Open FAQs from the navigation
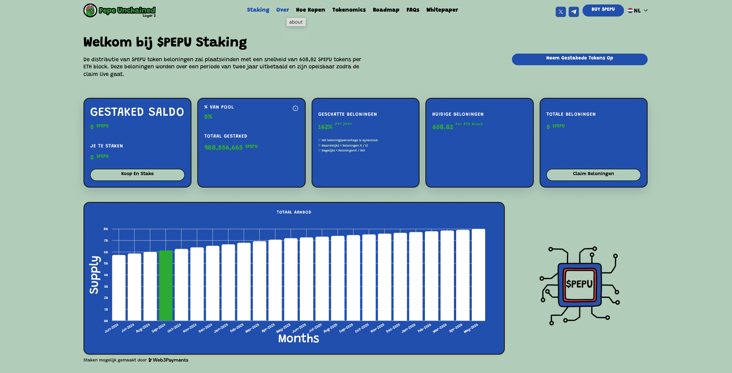Image resolution: width=732 pixels, height=373 pixels. click(413, 10)
